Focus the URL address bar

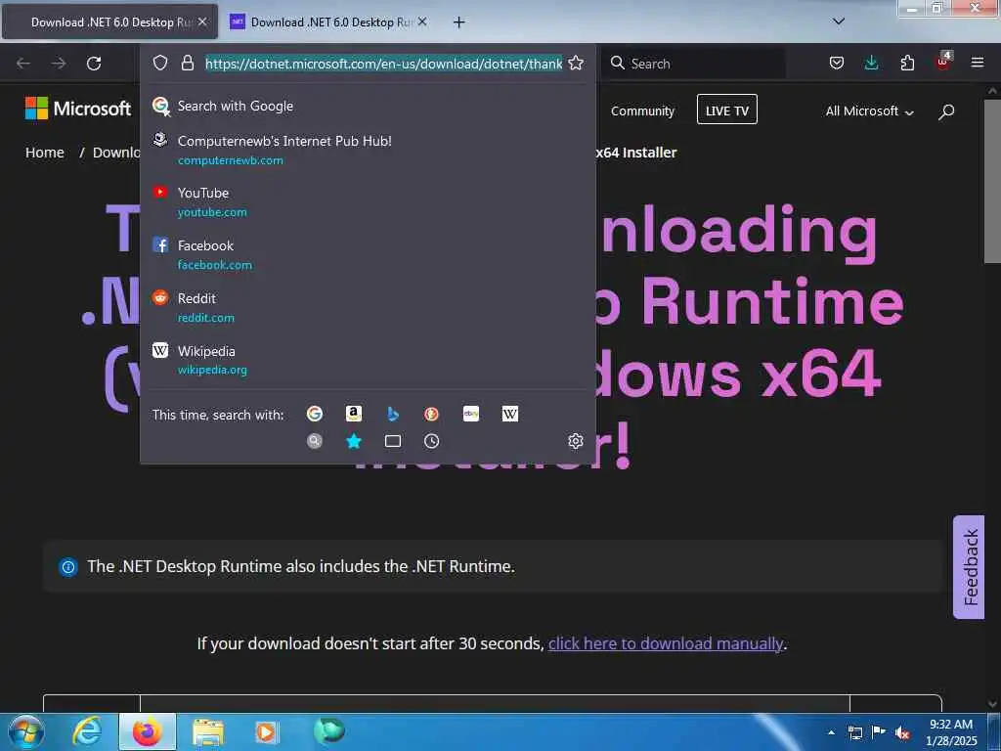coord(383,64)
